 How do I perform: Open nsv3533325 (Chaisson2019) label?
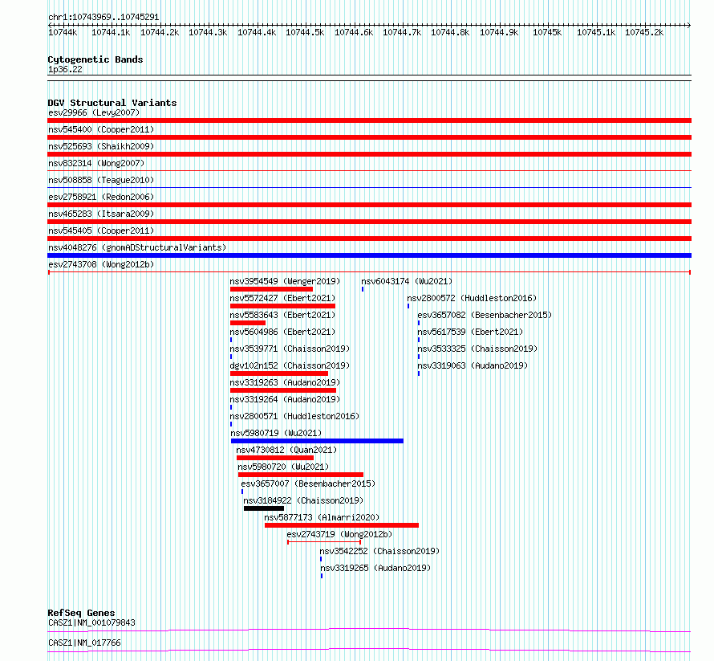click(x=477, y=349)
